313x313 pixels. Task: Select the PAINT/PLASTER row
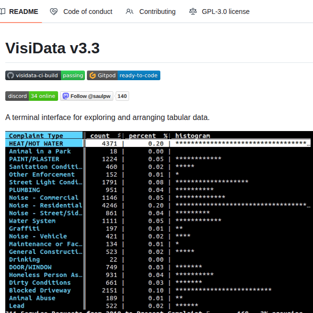click(158, 159)
